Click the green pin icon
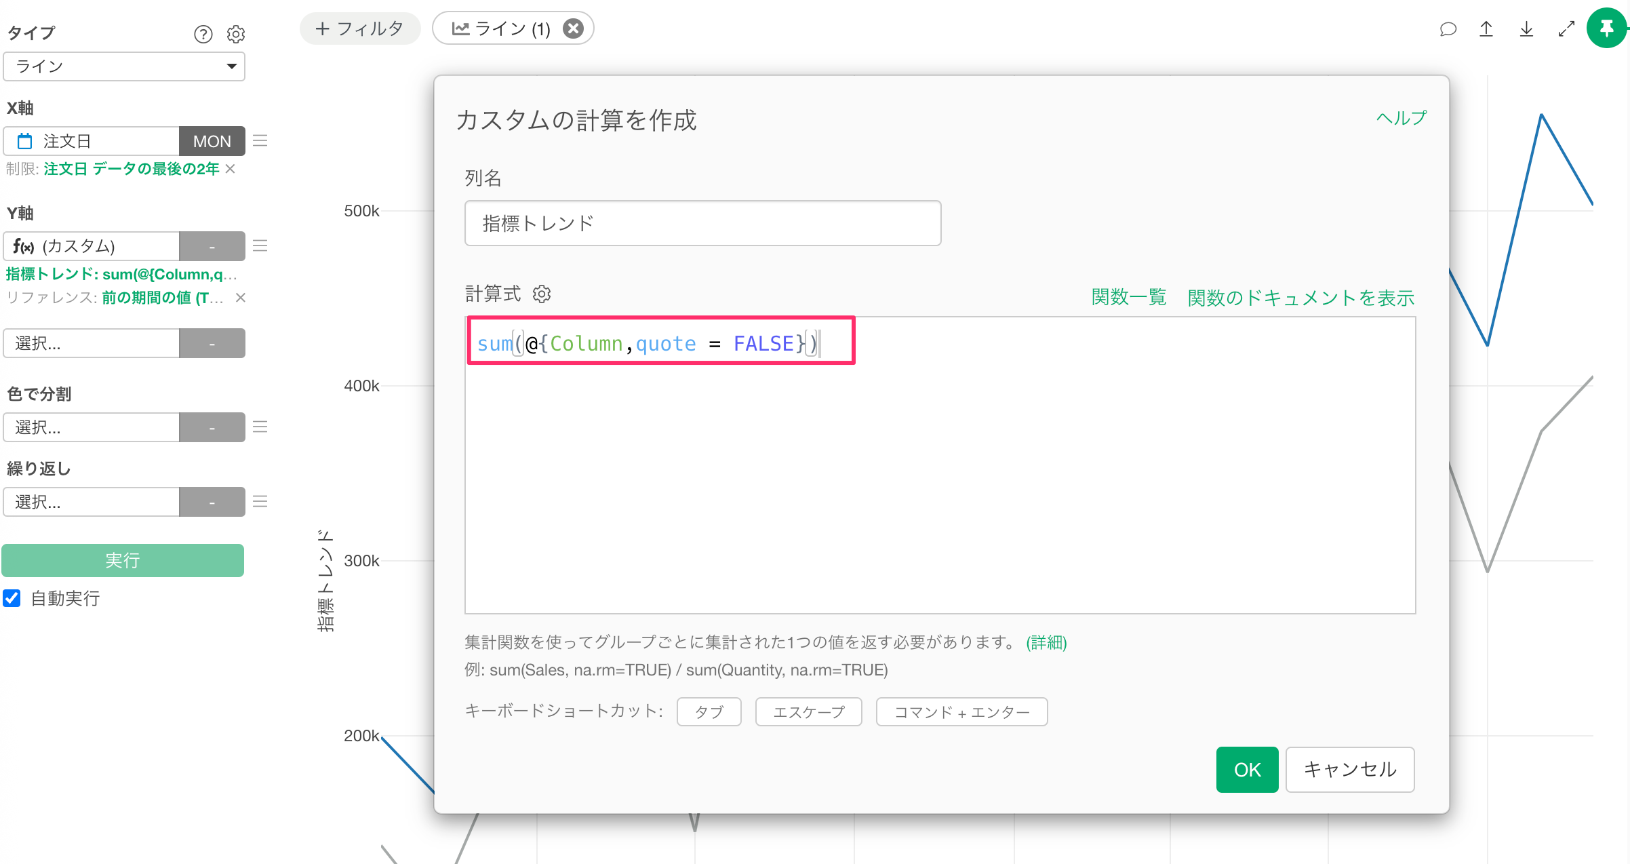Screen dimensions: 1630x864 click(1606, 28)
